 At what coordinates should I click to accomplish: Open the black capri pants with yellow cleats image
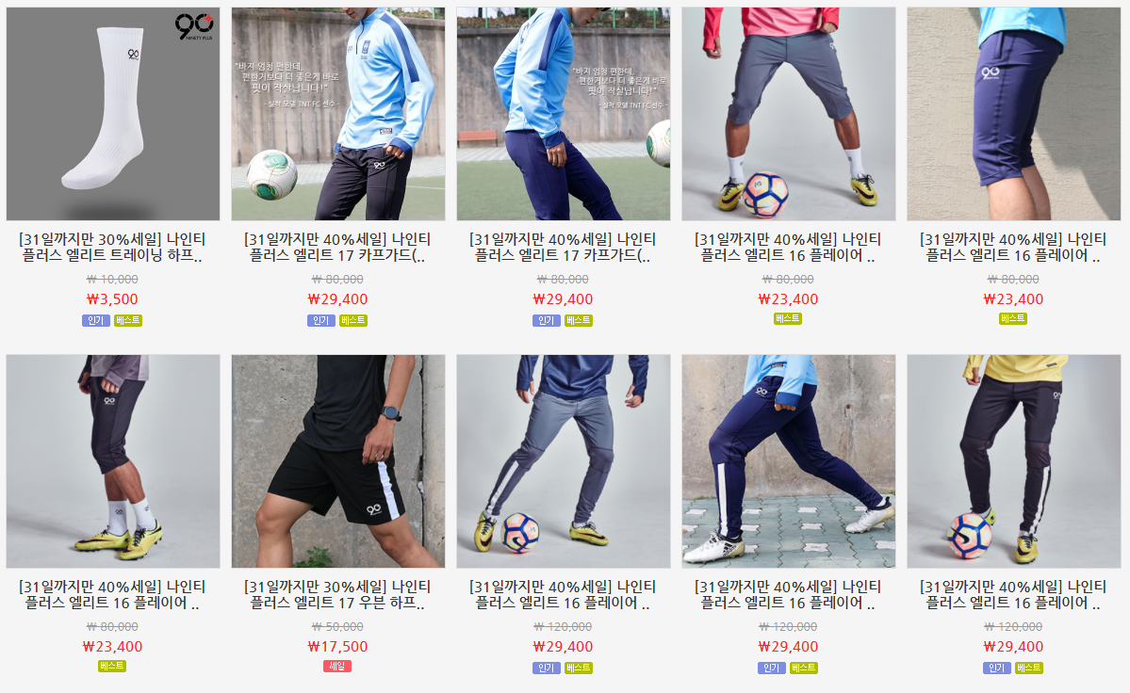[113, 460]
